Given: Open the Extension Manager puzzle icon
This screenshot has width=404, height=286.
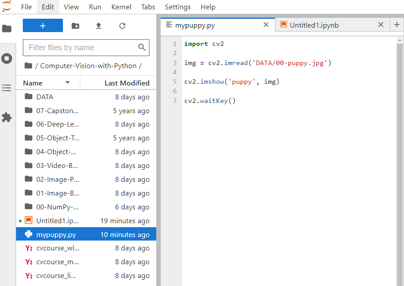Looking at the screenshot, I should pos(7,117).
